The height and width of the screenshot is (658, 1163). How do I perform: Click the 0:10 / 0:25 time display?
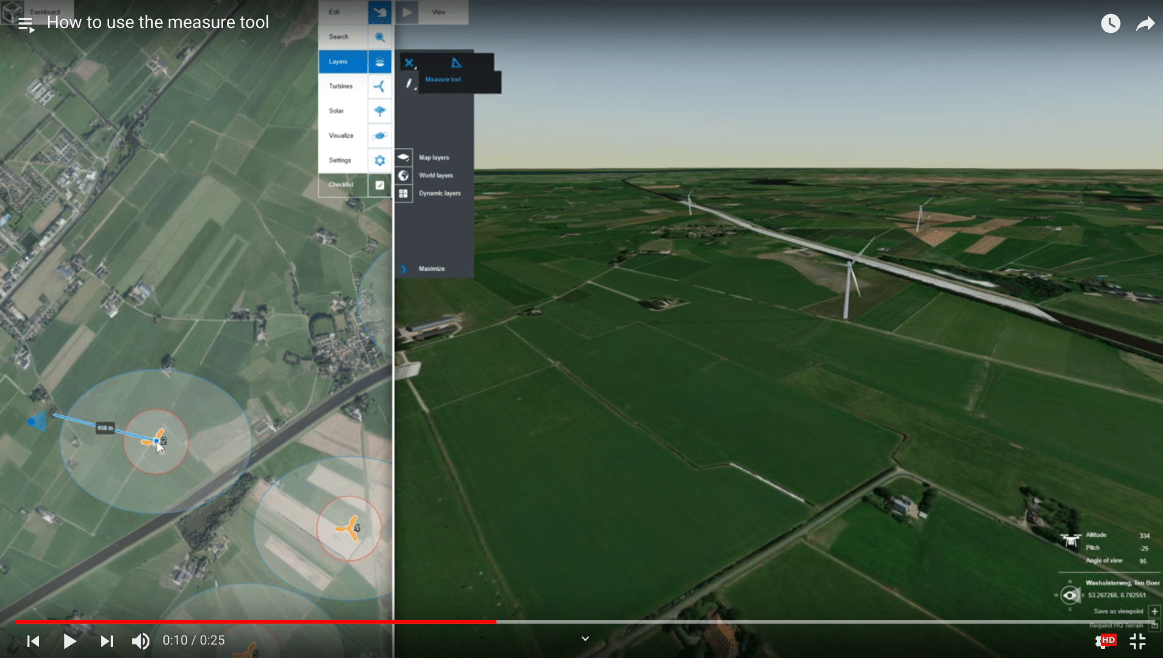(x=194, y=640)
